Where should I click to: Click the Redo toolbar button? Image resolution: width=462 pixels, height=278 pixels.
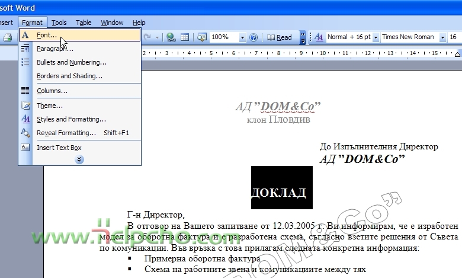tap(147, 37)
